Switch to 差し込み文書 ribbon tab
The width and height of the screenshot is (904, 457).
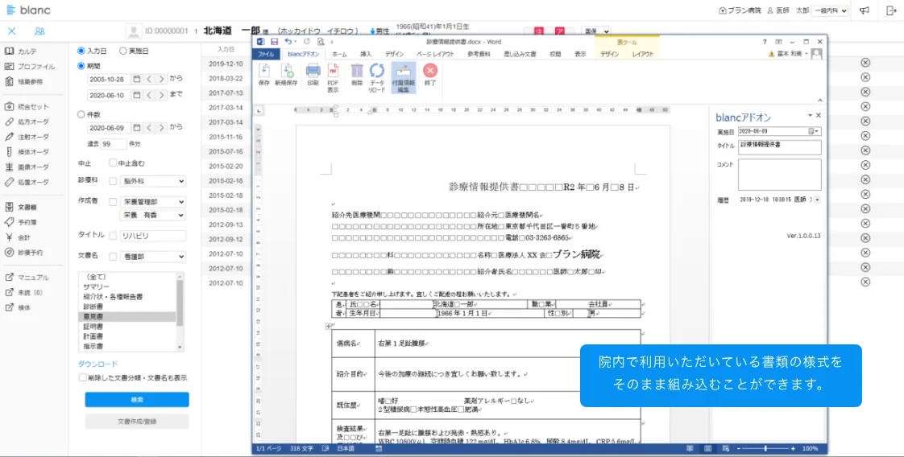(x=520, y=54)
